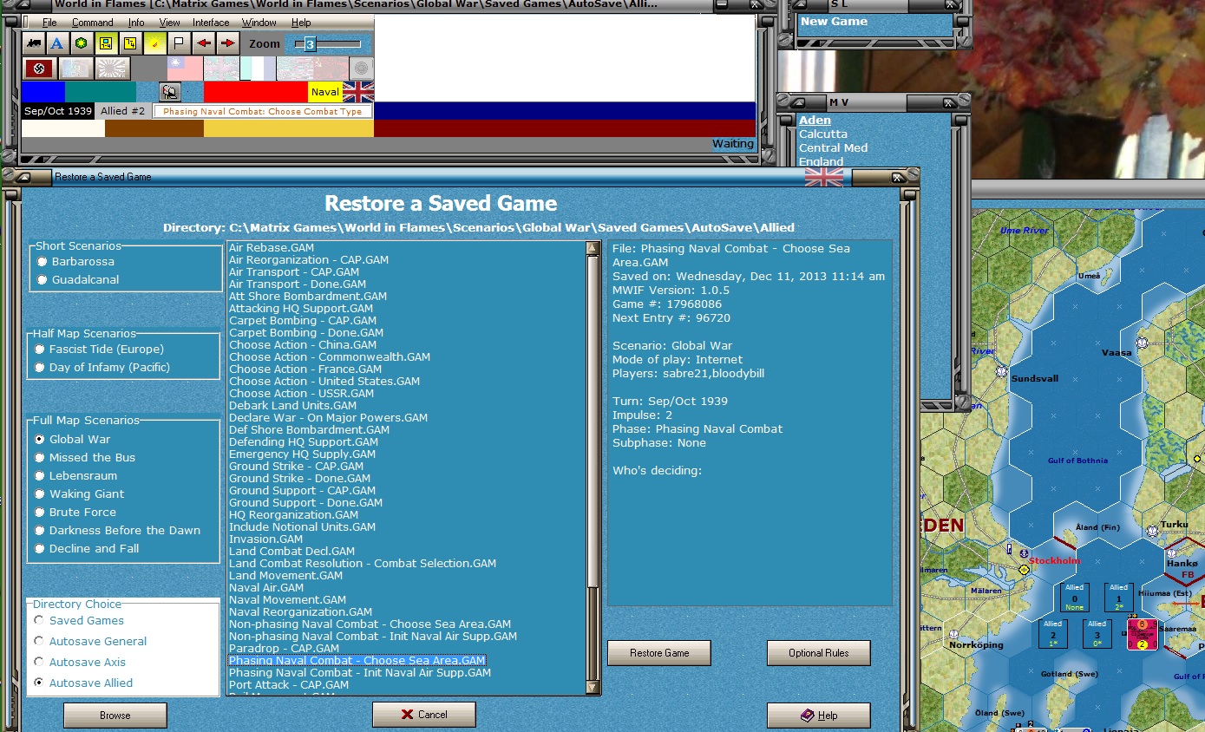Click the grey circular button after the flags
The image size is (1205, 732).
[x=361, y=69]
